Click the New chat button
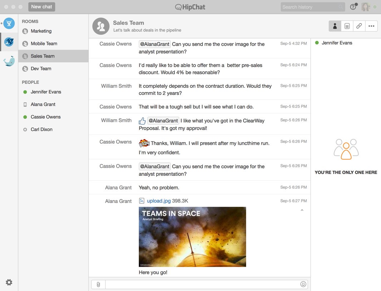 [41, 7]
